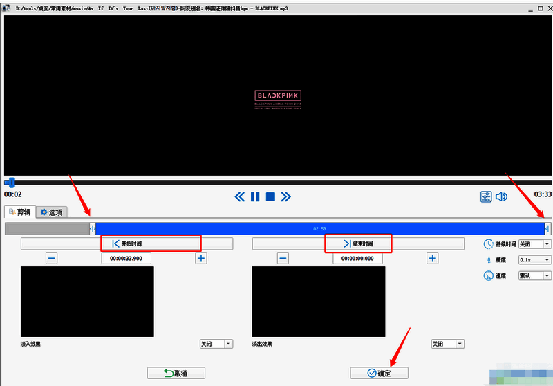
Task: Decrease end time with minus button
Action: tap(283, 258)
